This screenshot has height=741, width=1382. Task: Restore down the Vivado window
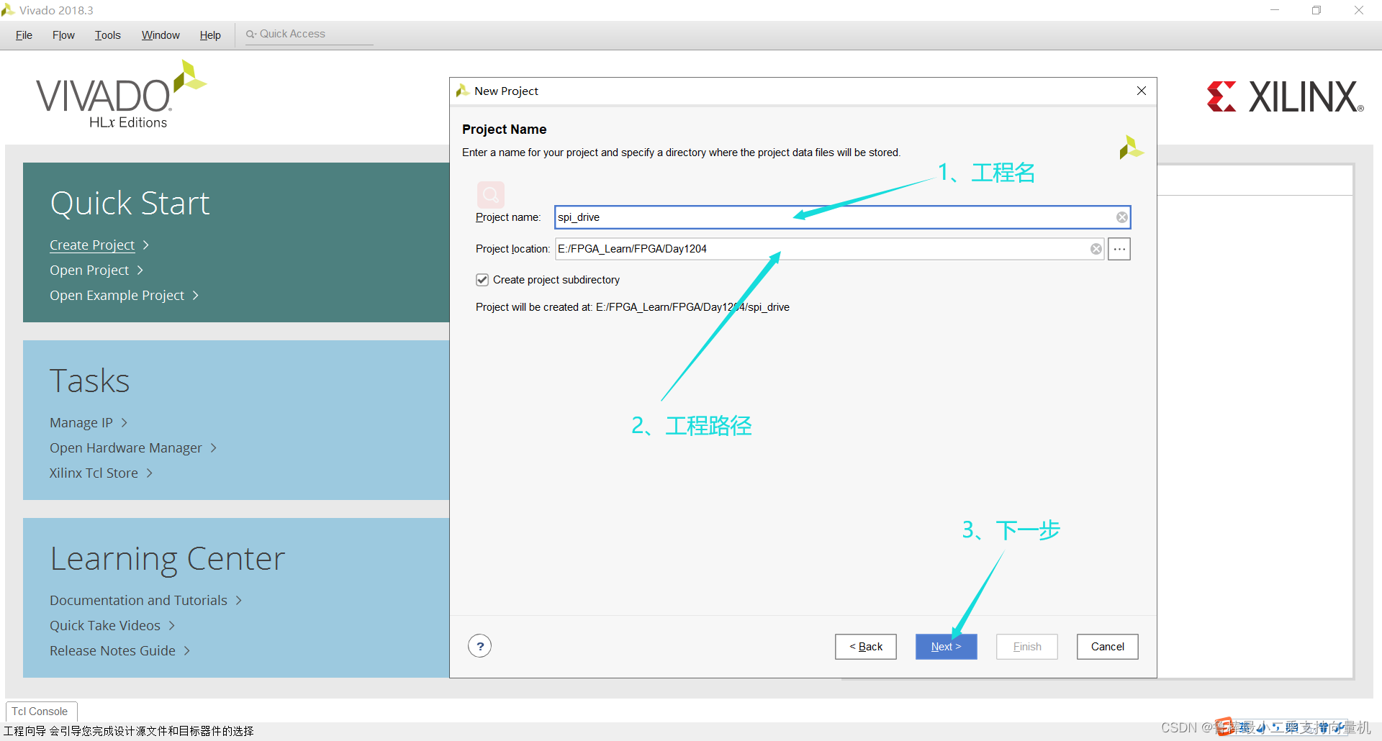[x=1316, y=10]
